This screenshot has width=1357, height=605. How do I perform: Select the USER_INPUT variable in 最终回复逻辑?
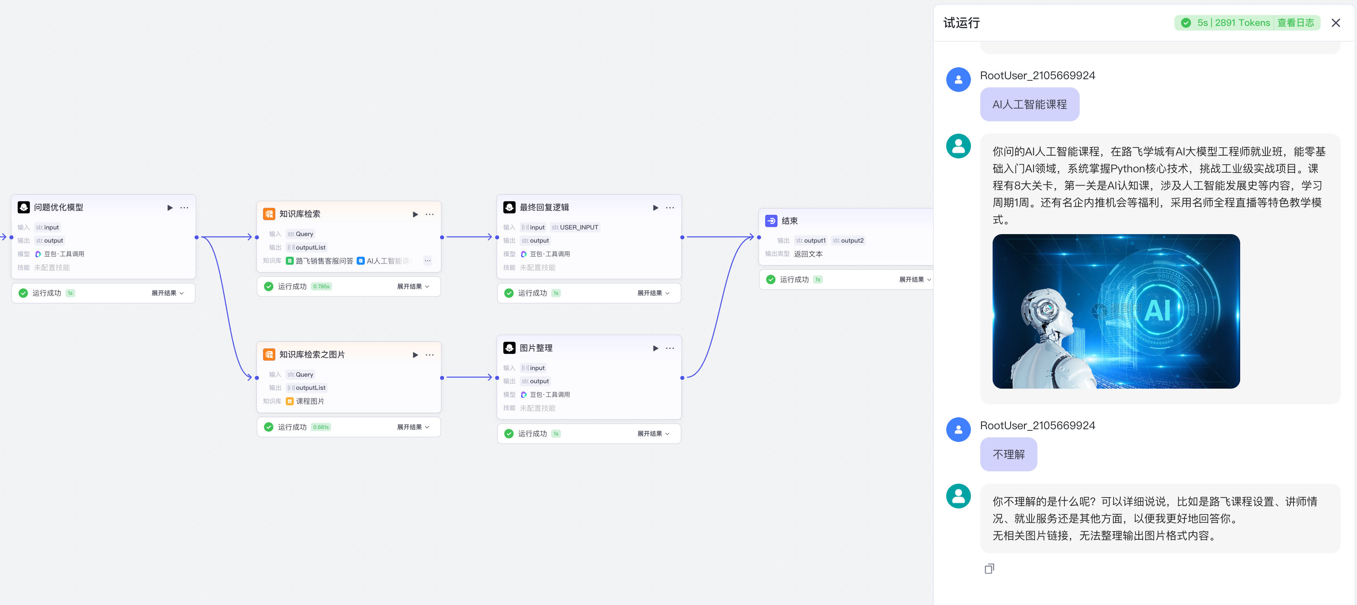(575, 227)
